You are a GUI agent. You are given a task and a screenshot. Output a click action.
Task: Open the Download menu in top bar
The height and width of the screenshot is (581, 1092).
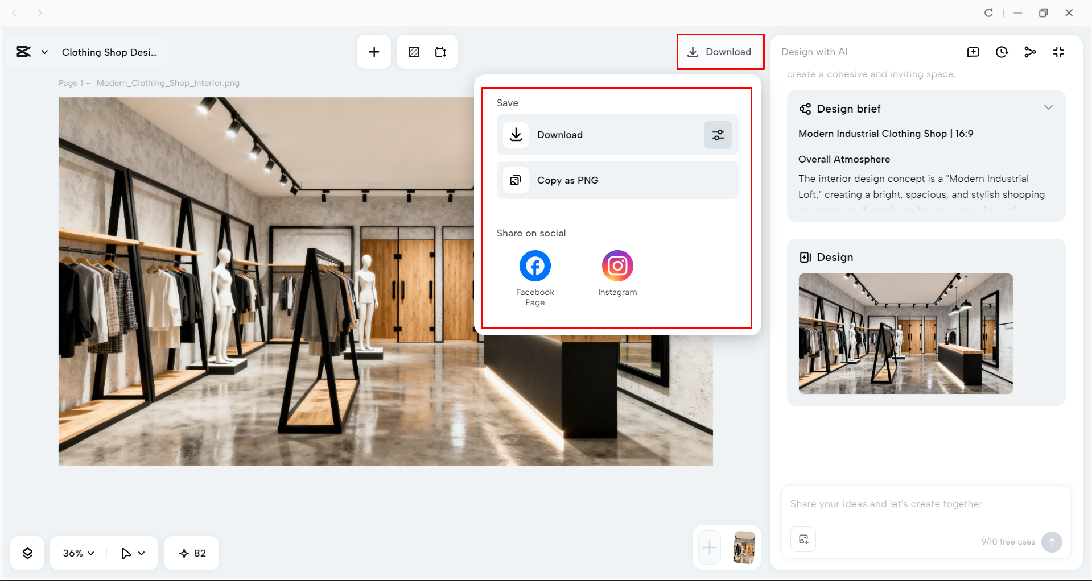click(x=720, y=52)
